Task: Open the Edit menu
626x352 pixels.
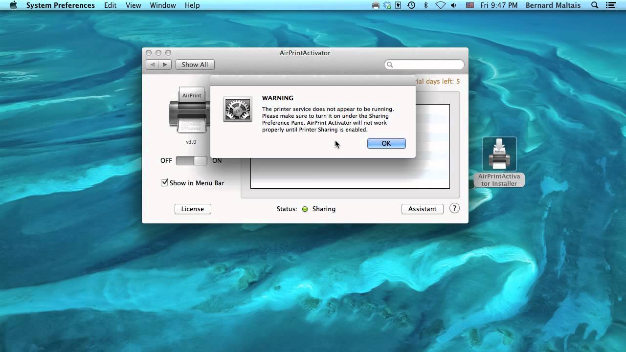Action: [x=110, y=5]
